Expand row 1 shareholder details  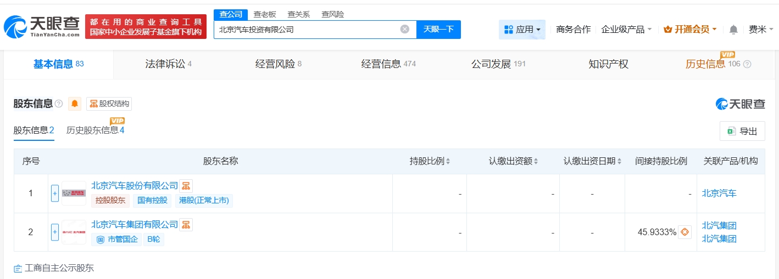[x=55, y=193]
